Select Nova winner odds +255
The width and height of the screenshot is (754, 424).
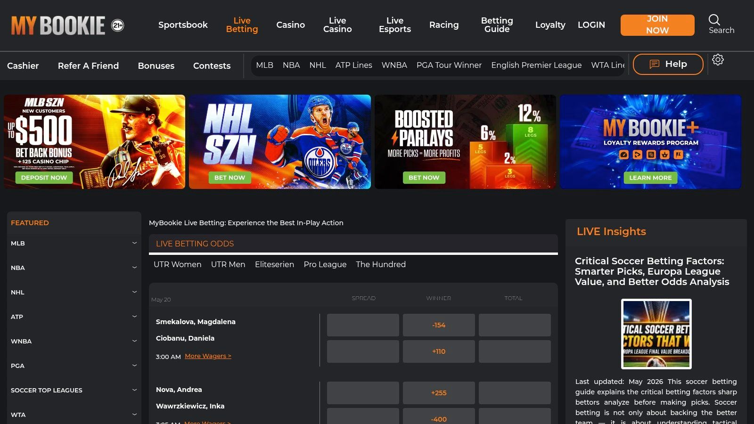(439, 393)
